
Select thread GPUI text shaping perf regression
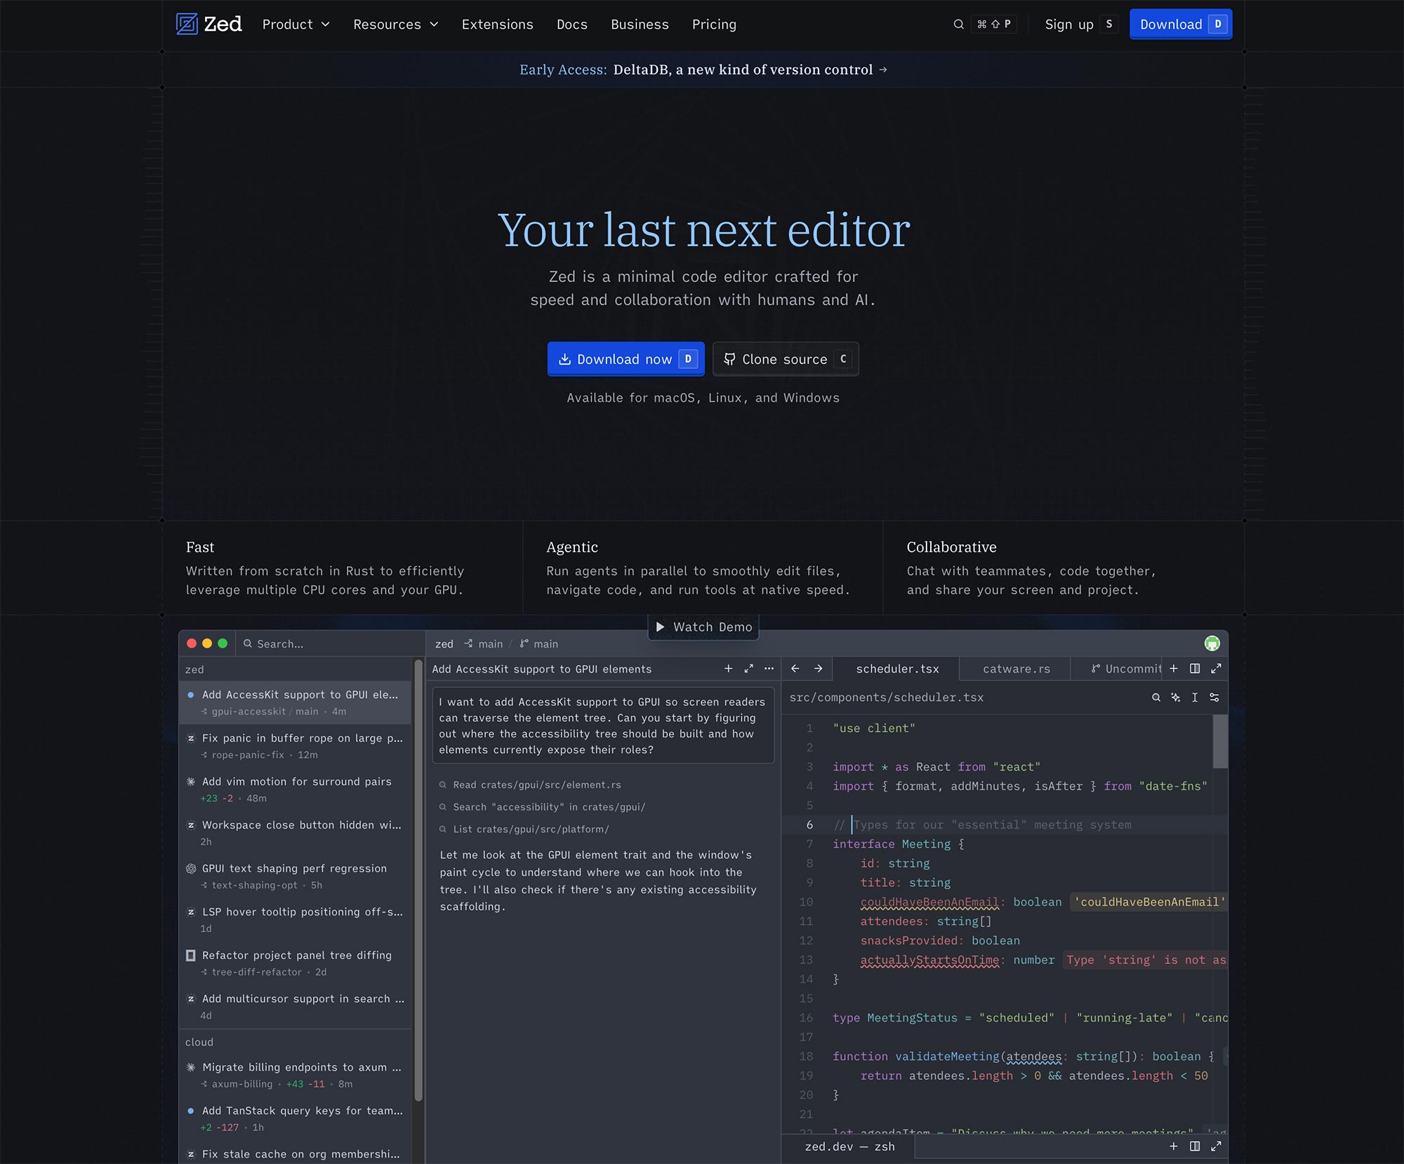click(x=295, y=876)
